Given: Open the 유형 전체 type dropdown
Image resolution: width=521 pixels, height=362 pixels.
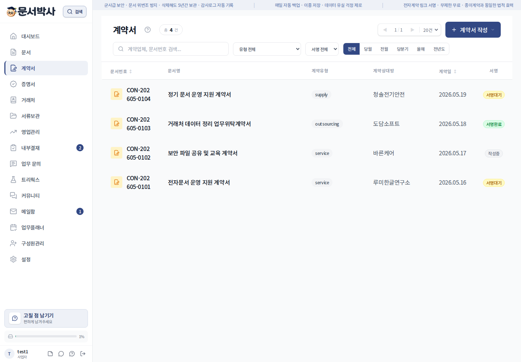Looking at the screenshot, I should coord(267,49).
